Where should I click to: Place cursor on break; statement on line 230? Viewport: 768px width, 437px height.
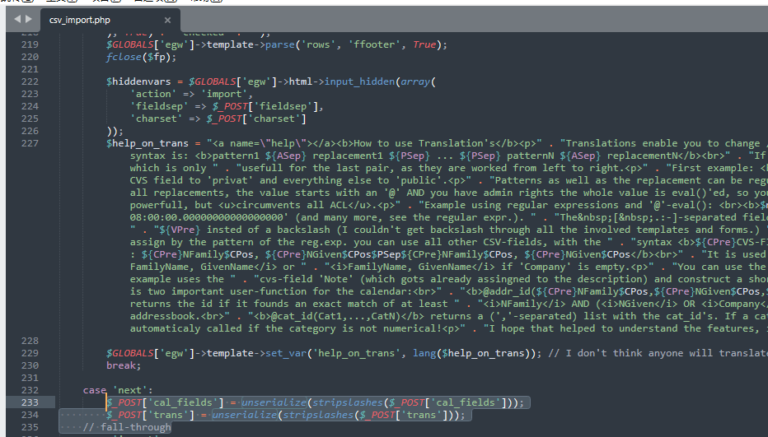[x=124, y=365]
